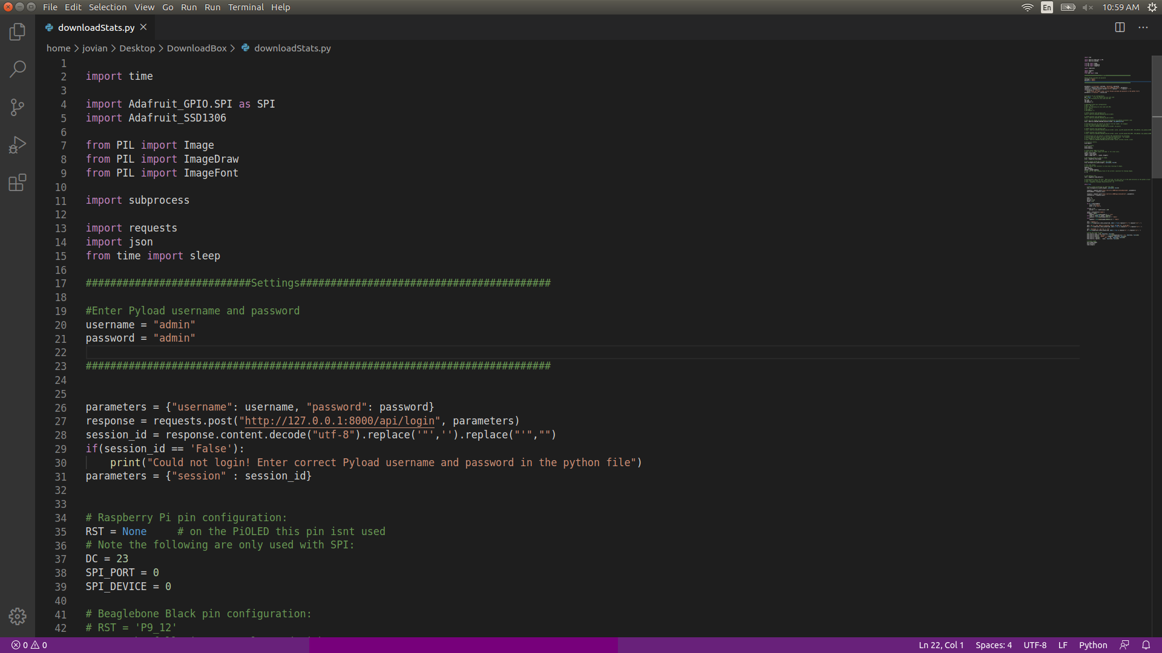Open the editor More Actions ellipsis
Screen dimensions: 1162x653
click(1143, 27)
